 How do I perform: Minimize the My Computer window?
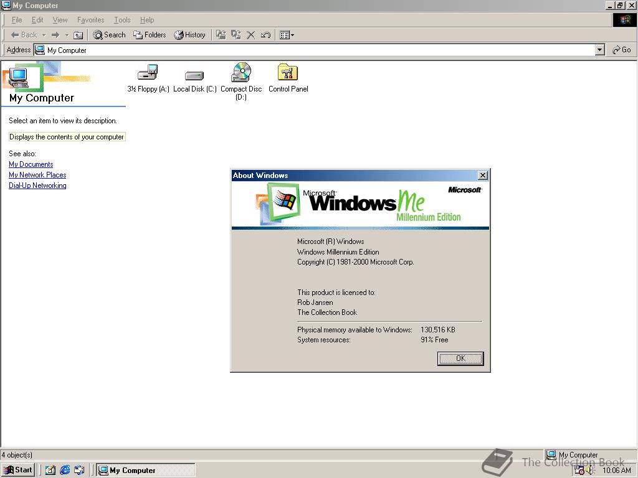(x=611, y=5)
